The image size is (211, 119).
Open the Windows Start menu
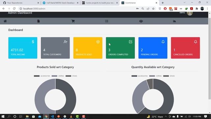coord(3,116)
